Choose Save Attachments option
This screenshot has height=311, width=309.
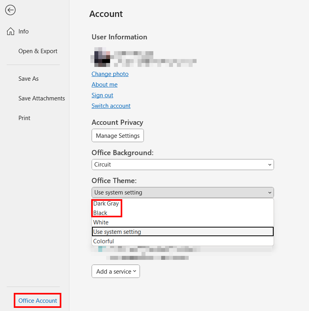[x=42, y=98]
